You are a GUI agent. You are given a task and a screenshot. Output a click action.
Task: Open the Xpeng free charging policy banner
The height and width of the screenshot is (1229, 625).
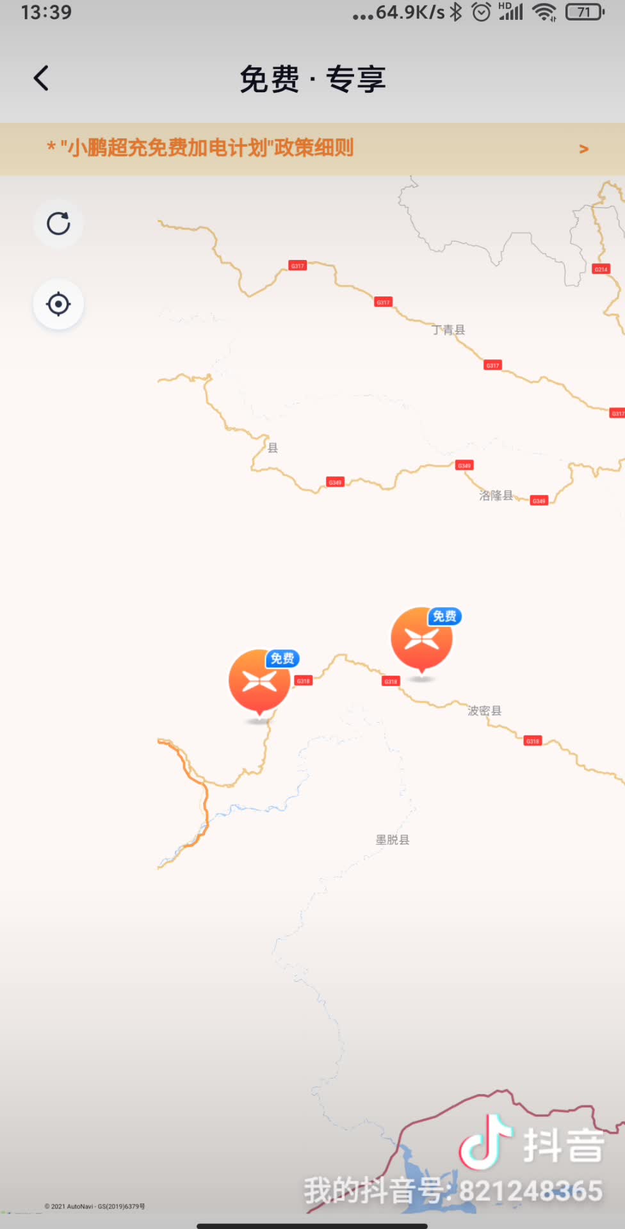coord(312,149)
